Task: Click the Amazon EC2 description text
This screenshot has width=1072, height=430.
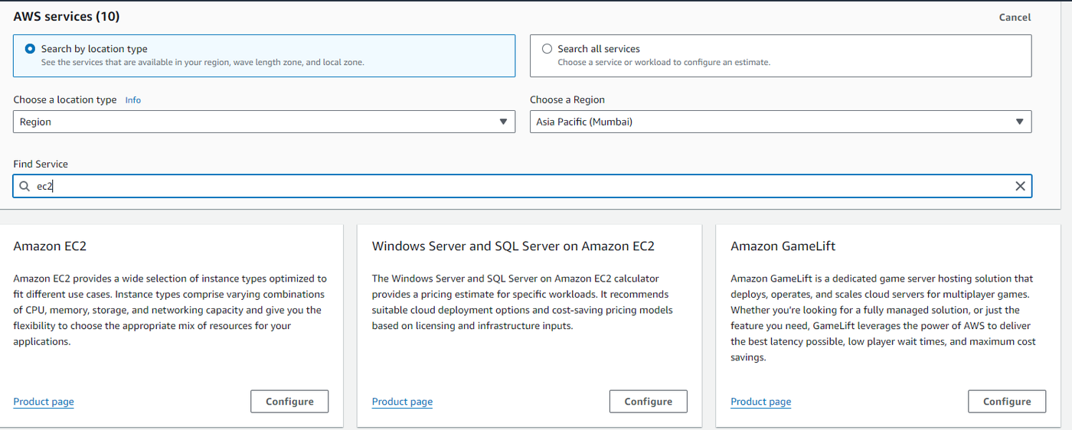Action: [x=170, y=310]
